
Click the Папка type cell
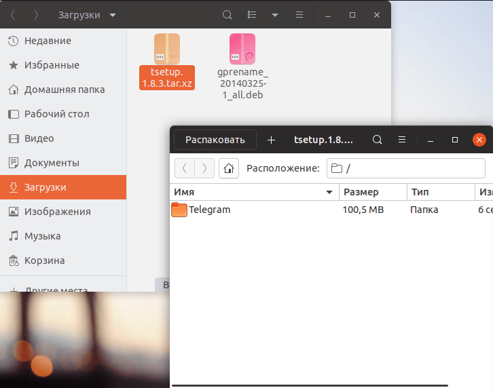tap(424, 210)
